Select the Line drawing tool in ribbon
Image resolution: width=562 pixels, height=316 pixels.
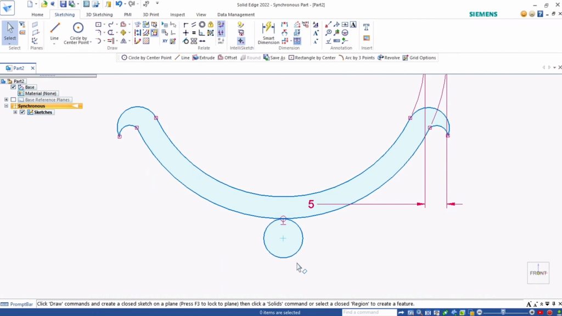tap(54, 31)
